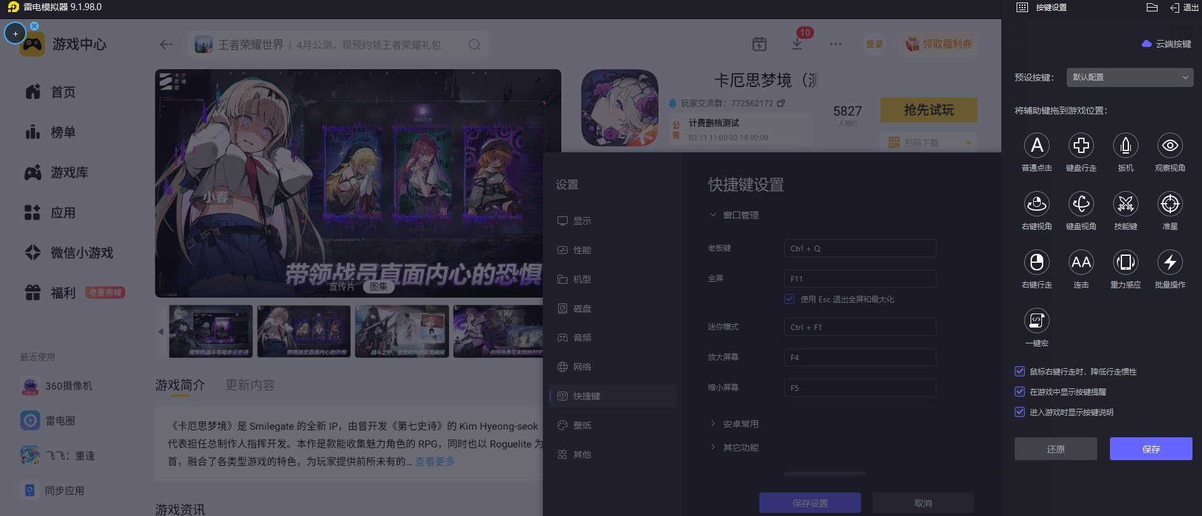Go to 游戏库 in sidebar
Screen dimensions: 1202x516
[x=57, y=172]
